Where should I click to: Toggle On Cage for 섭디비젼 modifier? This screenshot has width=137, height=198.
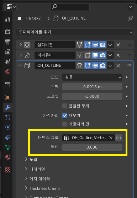[x=79, y=45]
